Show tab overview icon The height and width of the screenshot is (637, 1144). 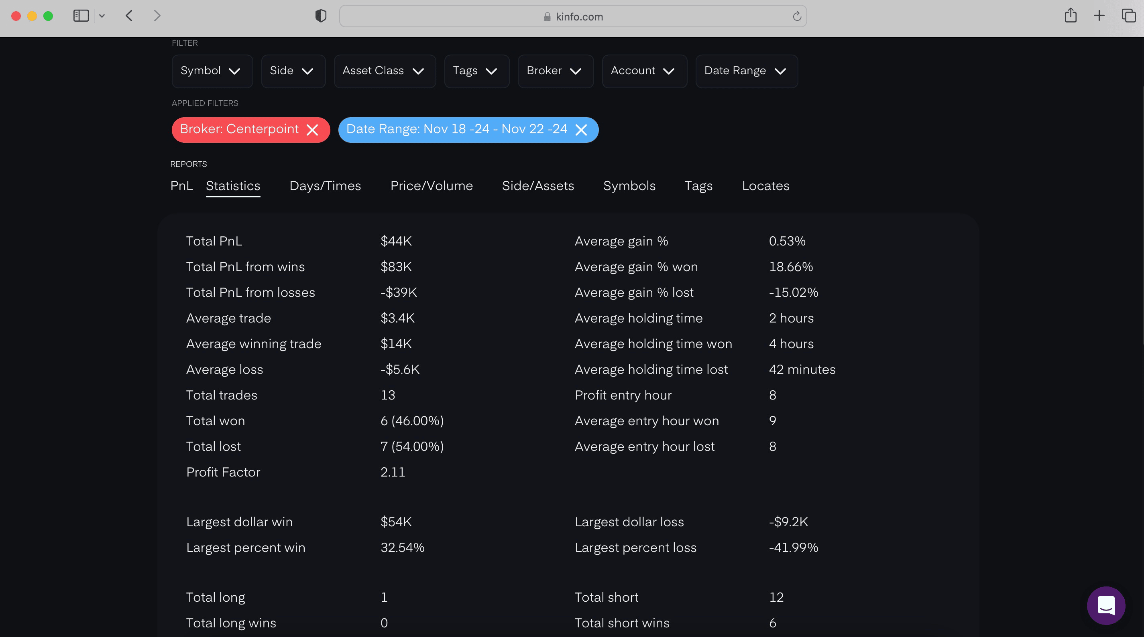pos(1128,16)
